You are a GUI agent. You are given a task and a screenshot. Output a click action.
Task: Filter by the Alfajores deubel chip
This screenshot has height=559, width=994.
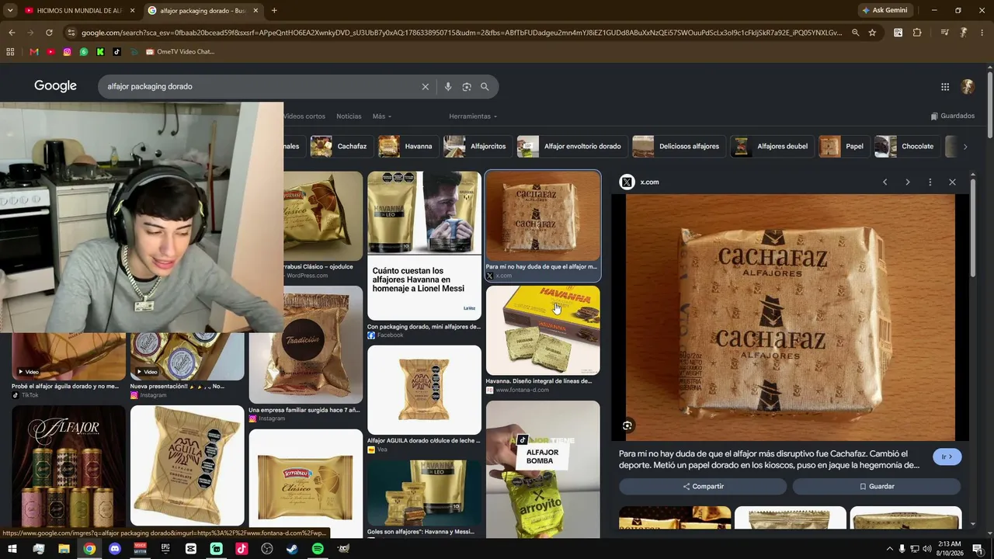click(x=771, y=147)
